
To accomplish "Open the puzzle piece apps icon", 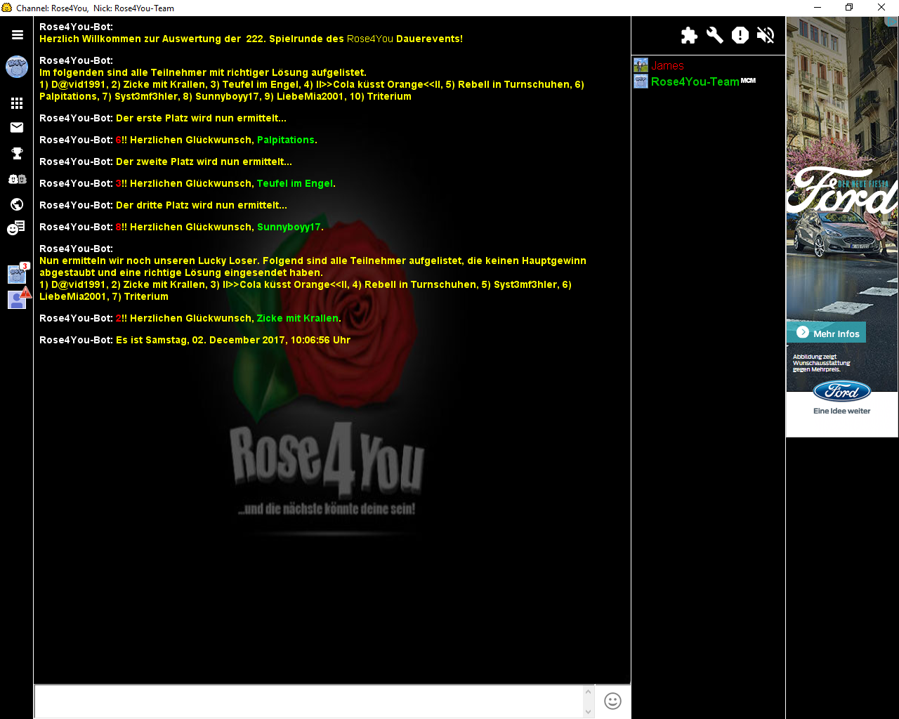I will tap(689, 35).
